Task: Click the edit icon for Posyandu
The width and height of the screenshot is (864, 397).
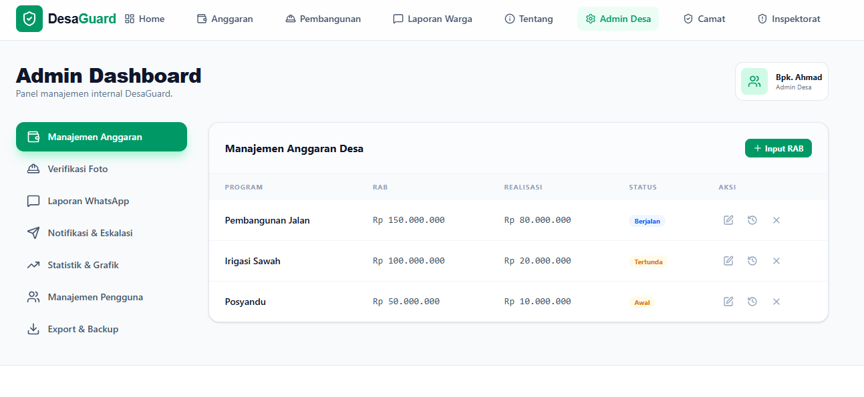Action: point(728,302)
